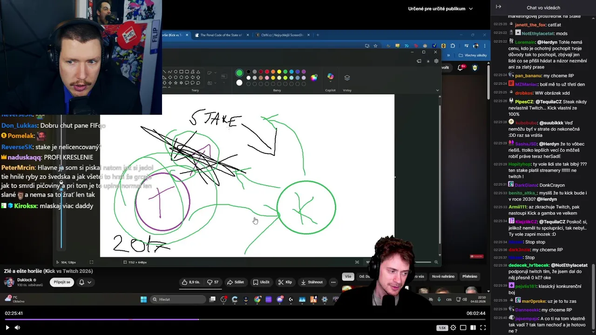Play the paused video

coord(7,328)
